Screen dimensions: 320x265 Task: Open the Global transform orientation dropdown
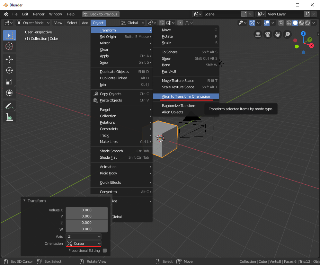(132, 23)
